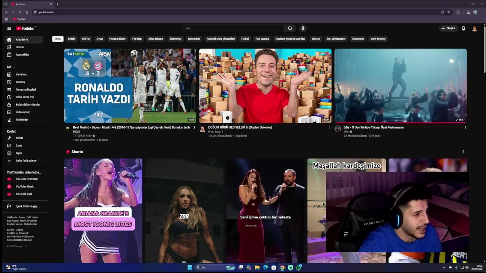Play the birthday gifts video thumbnail
486x273 pixels.
point(265,86)
